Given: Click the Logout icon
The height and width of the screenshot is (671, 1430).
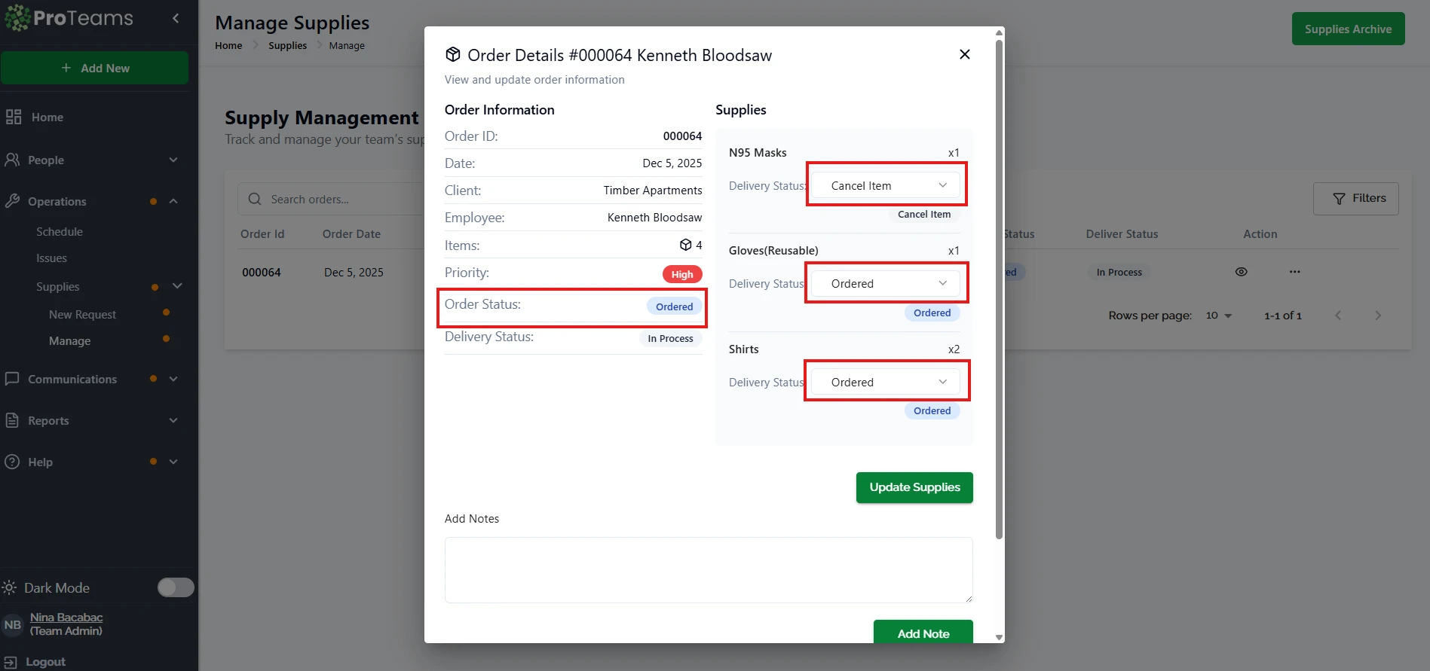Looking at the screenshot, I should 11,662.
